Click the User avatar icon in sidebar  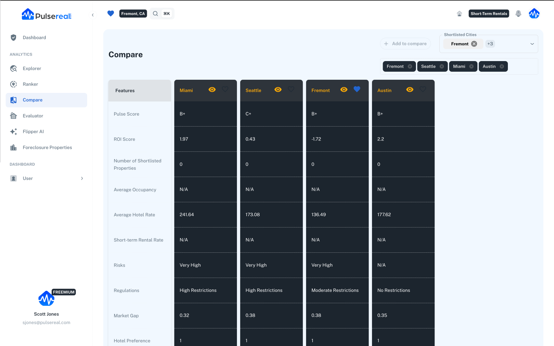tap(14, 178)
